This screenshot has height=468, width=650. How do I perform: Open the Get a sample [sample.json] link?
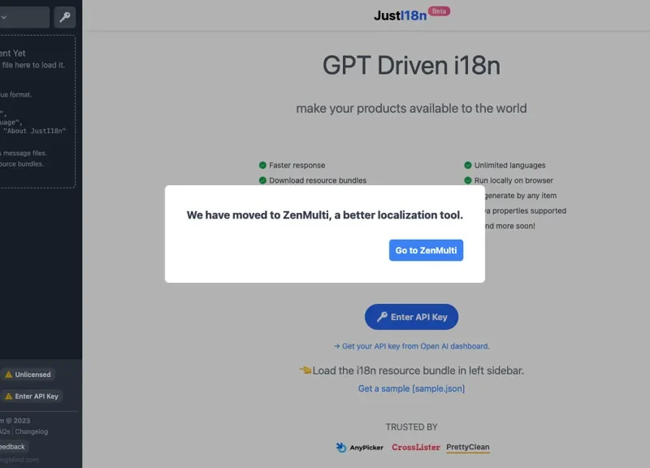(411, 388)
